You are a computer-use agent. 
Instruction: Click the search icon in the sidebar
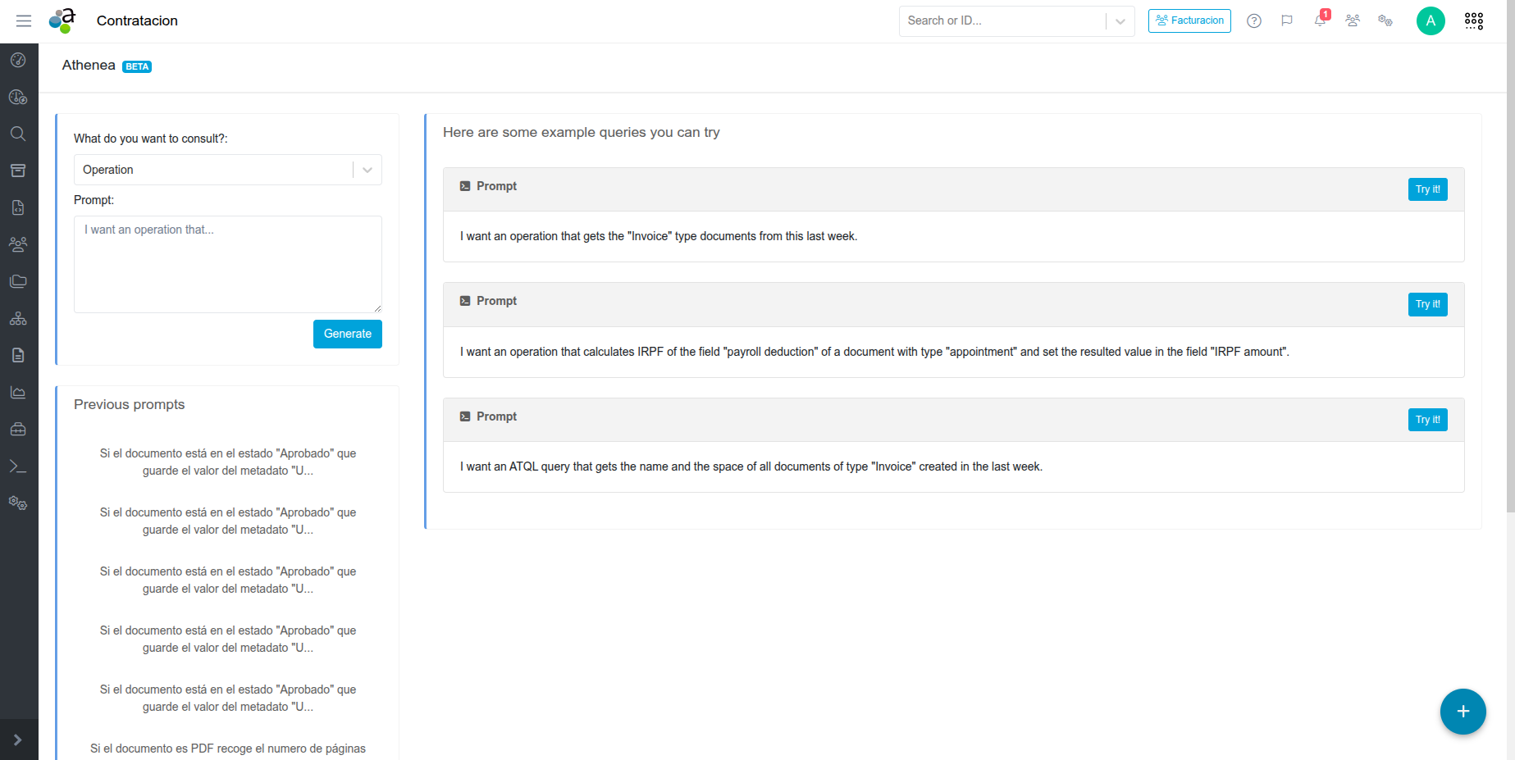click(x=18, y=134)
